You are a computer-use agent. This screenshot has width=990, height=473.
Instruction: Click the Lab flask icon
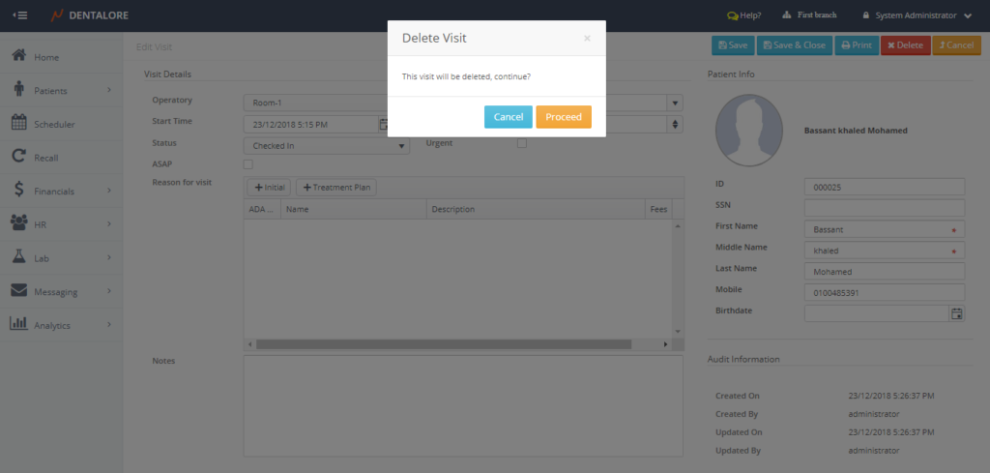tap(18, 257)
